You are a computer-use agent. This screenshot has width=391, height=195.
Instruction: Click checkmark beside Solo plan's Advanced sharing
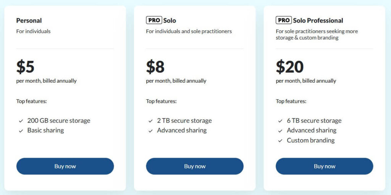point(151,131)
